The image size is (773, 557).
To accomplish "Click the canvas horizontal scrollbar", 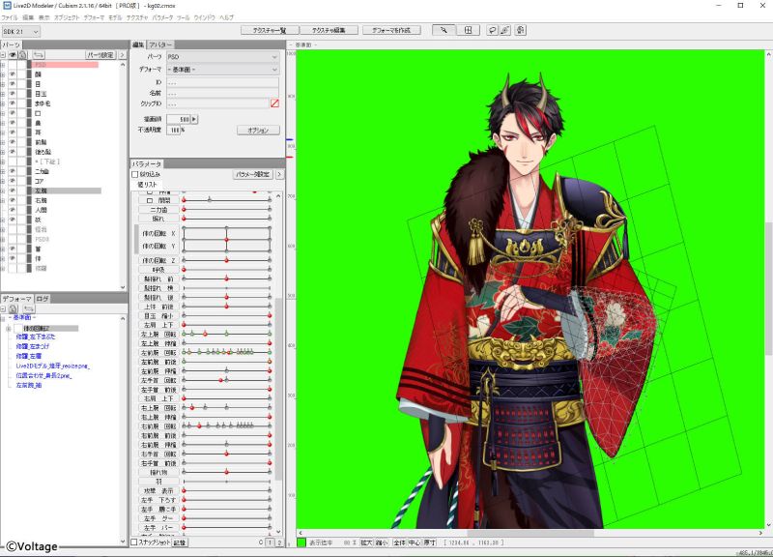I will 530,533.
